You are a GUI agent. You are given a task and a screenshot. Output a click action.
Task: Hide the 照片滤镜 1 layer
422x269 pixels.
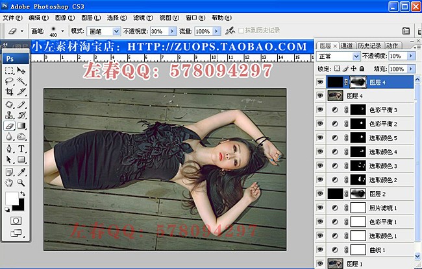pos(320,207)
